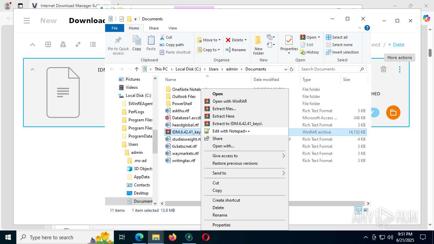Switch to details view toggle

coord(358,210)
